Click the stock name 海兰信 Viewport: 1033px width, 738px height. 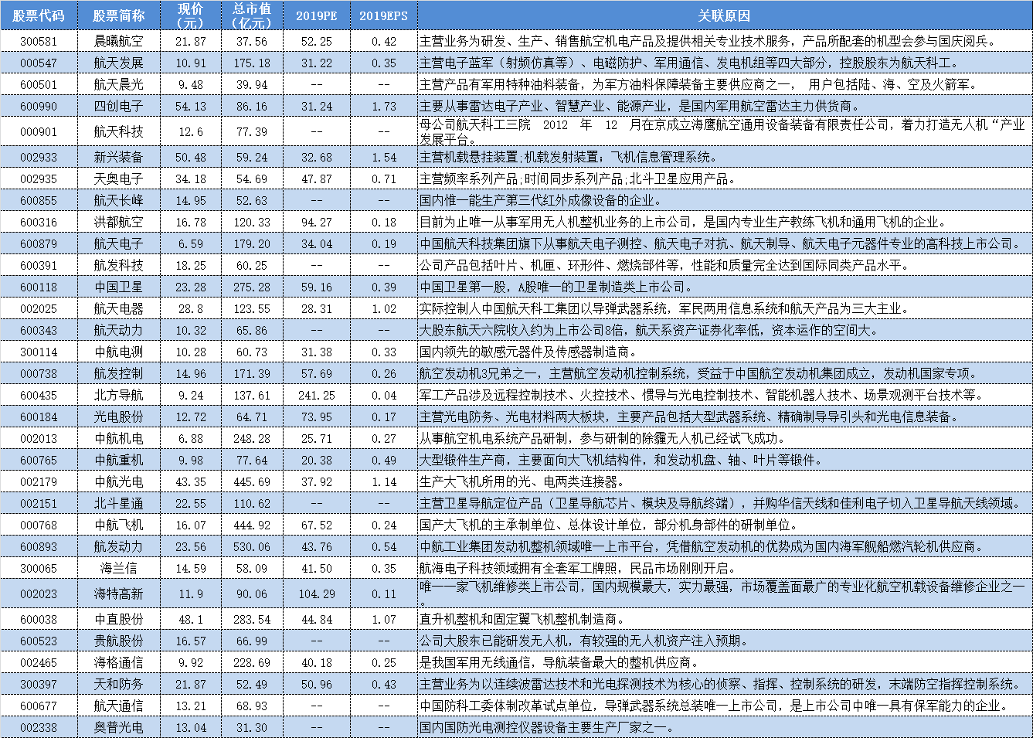[x=119, y=568]
